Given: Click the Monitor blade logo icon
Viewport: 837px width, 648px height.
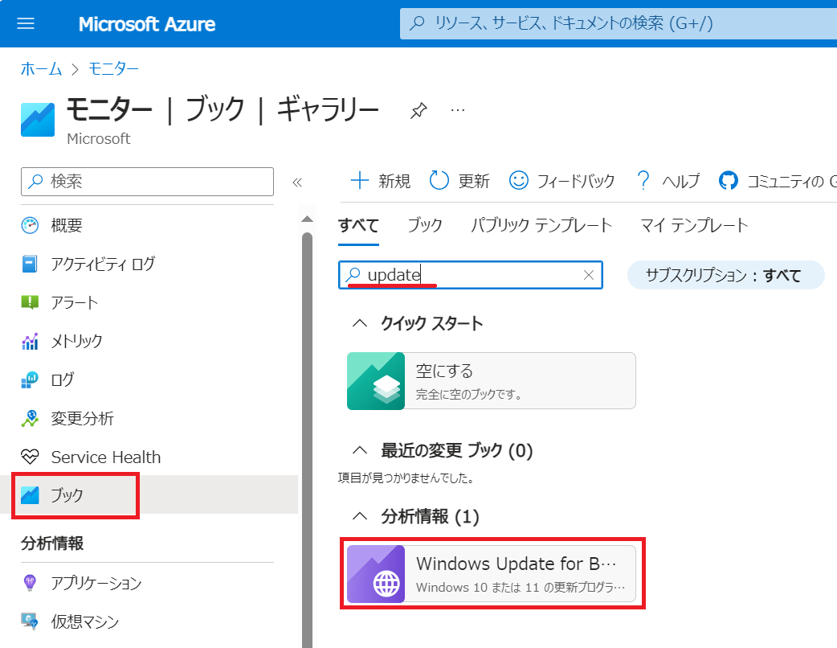Looking at the screenshot, I should tap(38, 120).
